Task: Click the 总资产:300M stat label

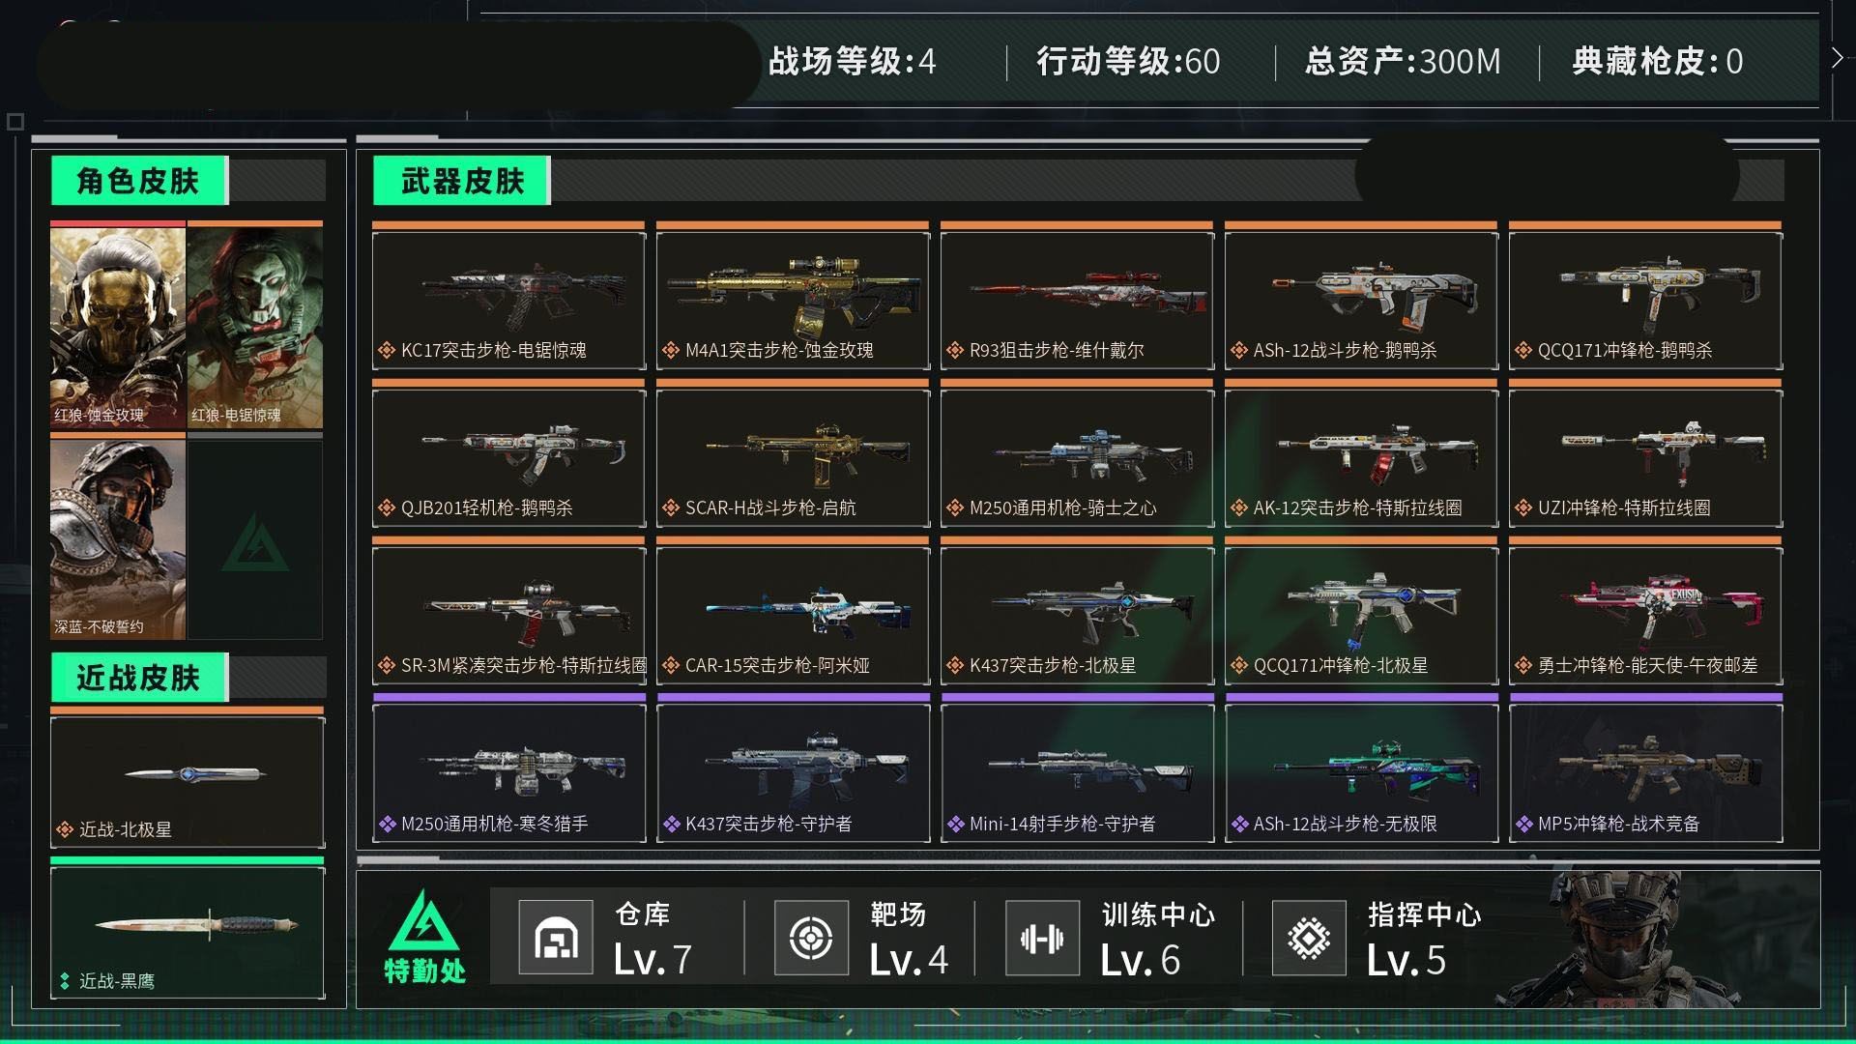Action: [x=1403, y=61]
